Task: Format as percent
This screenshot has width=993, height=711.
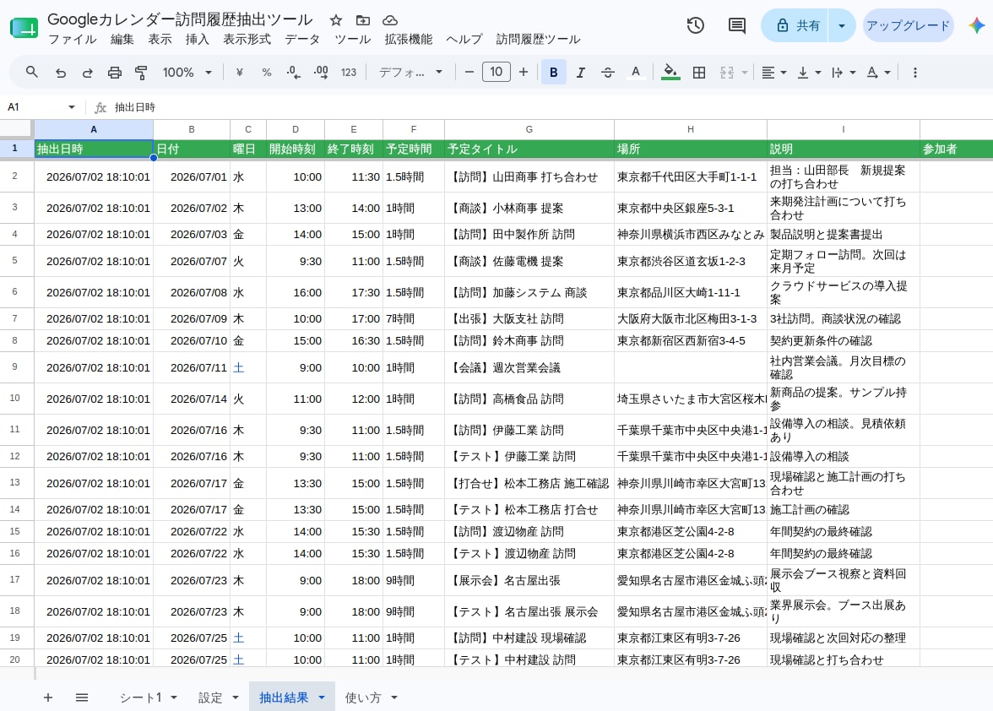Action: tap(267, 72)
